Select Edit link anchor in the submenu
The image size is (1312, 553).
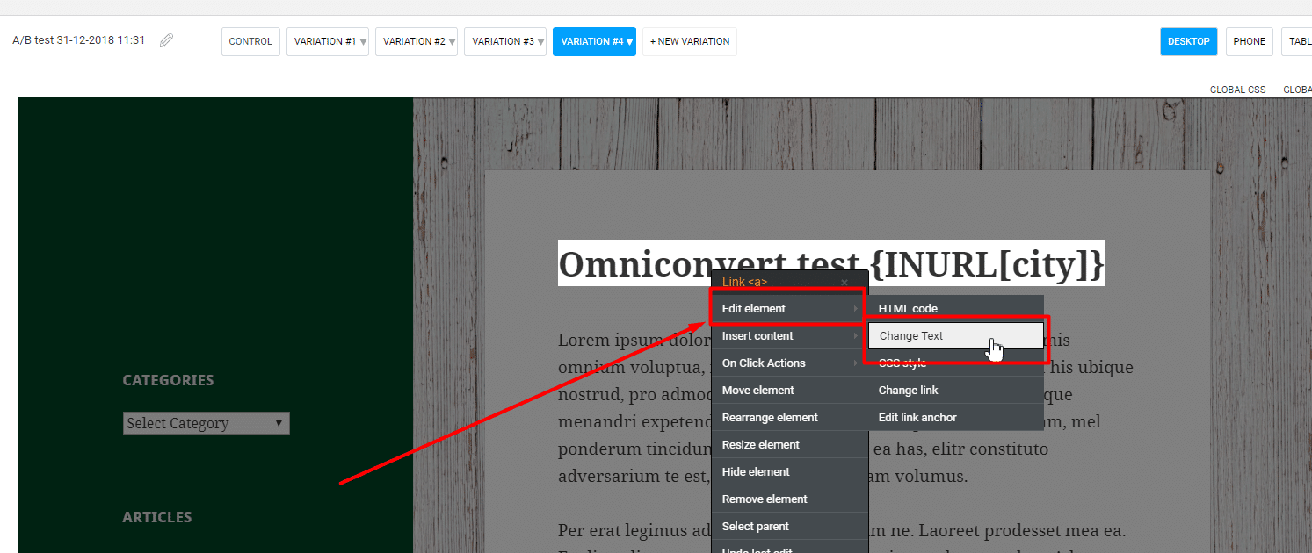coord(956,418)
